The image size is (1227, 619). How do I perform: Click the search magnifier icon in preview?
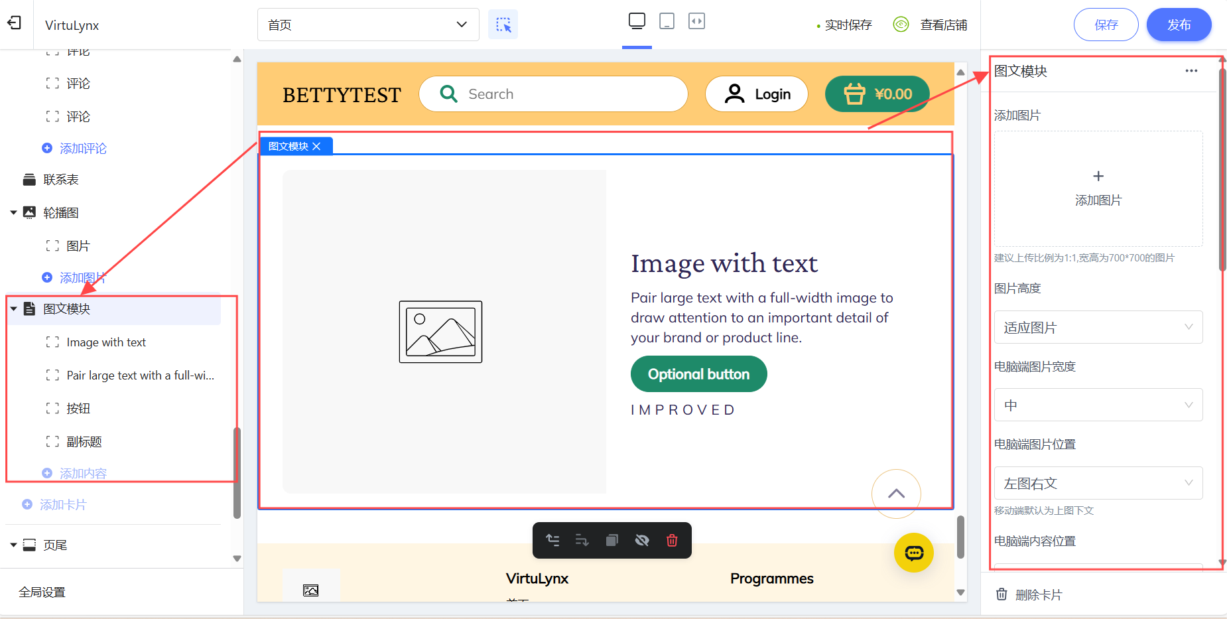point(449,94)
